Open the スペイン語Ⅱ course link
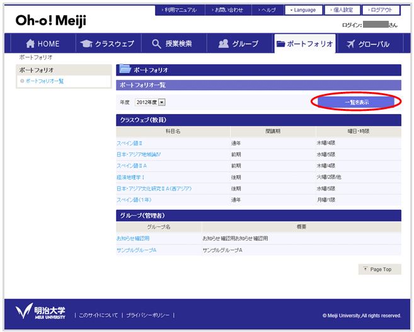This screenshot has height=332, width=414. (x=129, y=143)
